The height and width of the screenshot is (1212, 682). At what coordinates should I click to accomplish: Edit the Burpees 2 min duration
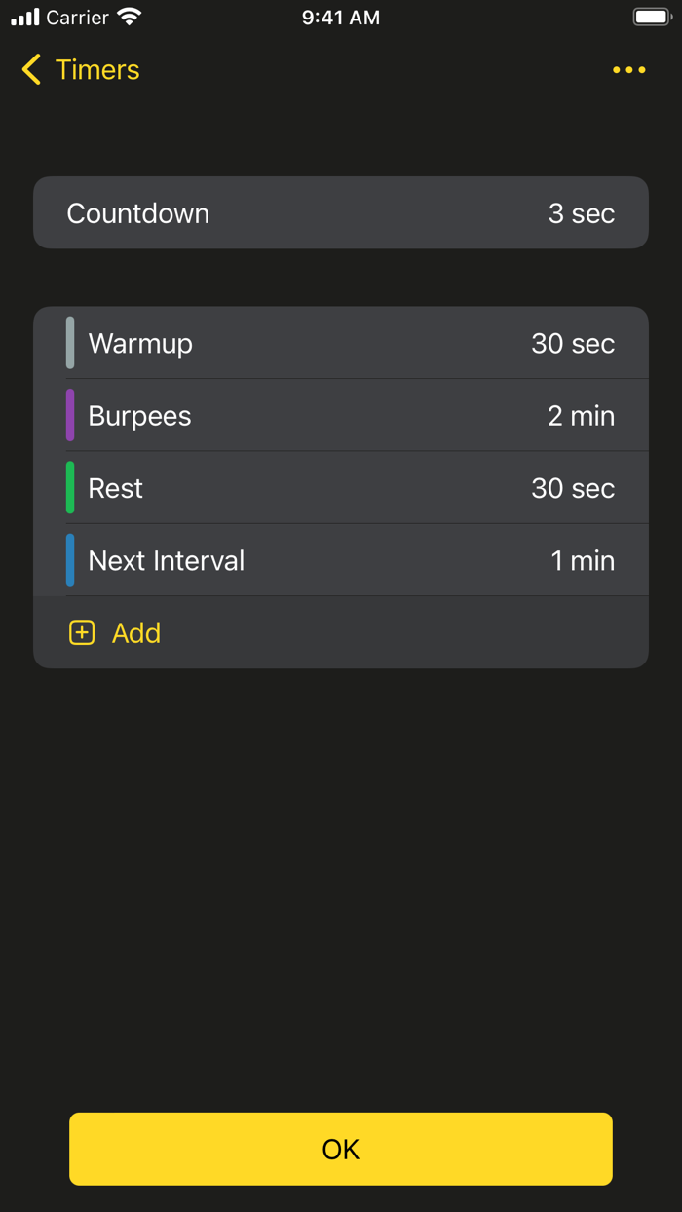pos(581,416)
